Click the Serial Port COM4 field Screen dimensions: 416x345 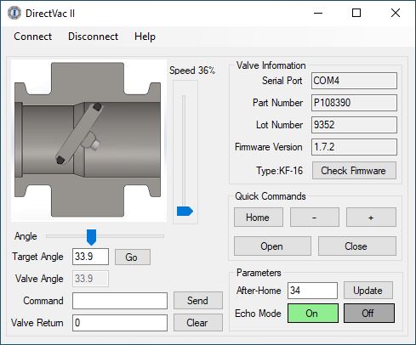point(354,81)
